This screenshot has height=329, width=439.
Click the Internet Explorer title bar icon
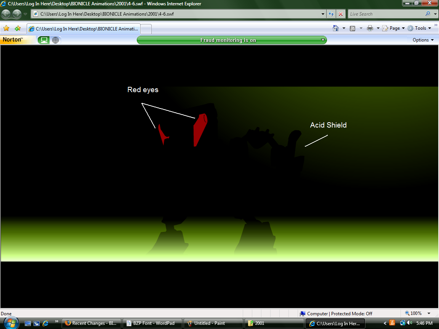[x=3, y=4]
